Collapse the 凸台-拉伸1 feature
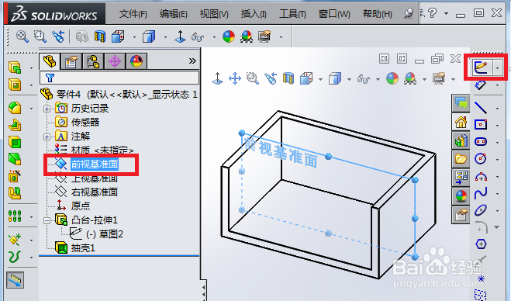This screenshot has height=301, width=511. [47, 221]
